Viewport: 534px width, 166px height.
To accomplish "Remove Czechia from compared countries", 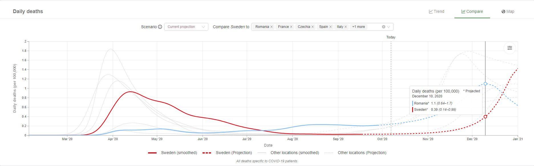I will pos(313,27).
